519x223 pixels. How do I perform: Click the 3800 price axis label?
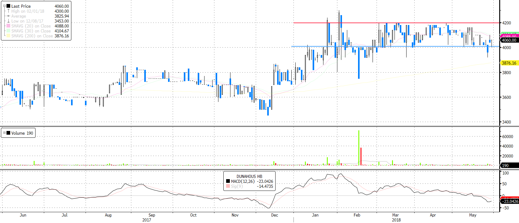click(x=507, y=73)
